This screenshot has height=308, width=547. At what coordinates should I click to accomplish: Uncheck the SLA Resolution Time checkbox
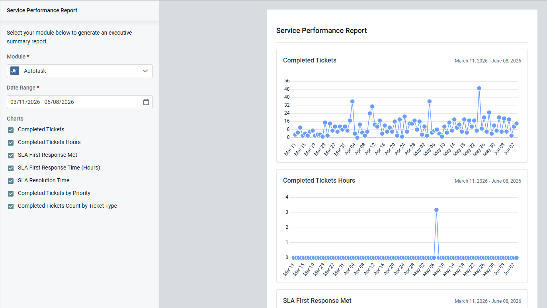pos(11,181)
